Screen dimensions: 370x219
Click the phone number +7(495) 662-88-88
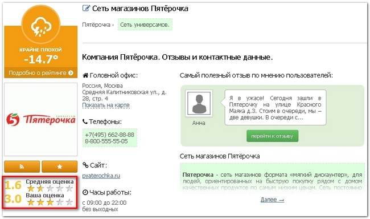point(109,135)
